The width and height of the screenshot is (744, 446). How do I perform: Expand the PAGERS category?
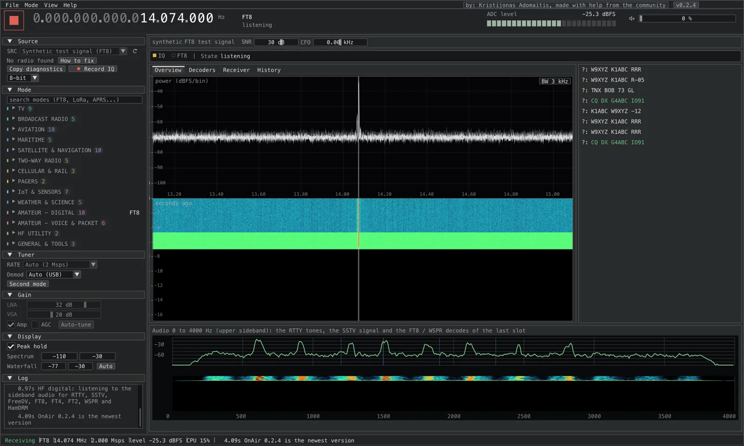pyautogui.click(x=13, y=181)
